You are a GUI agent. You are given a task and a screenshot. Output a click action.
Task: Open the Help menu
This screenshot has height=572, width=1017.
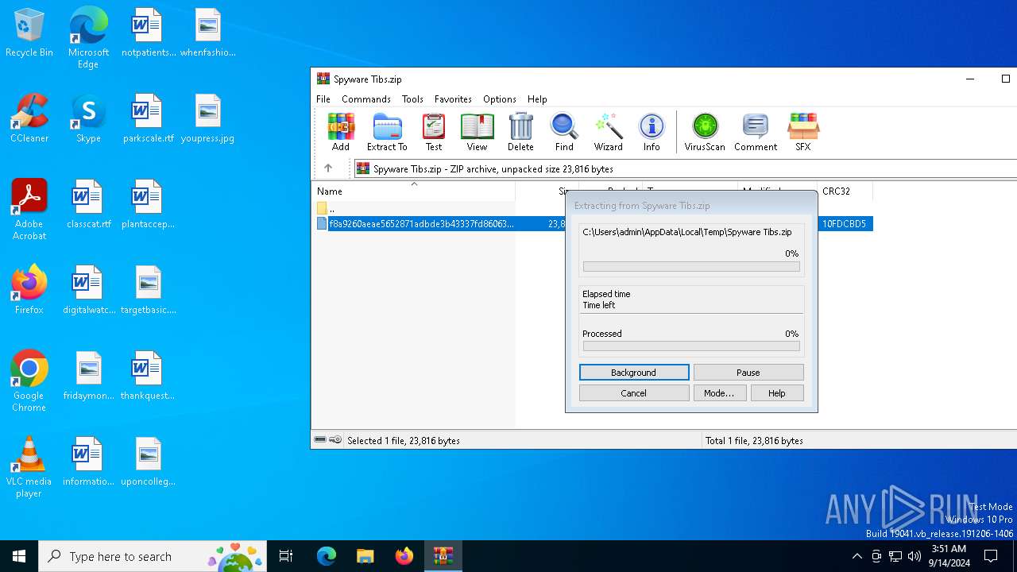tap(537, 99)
